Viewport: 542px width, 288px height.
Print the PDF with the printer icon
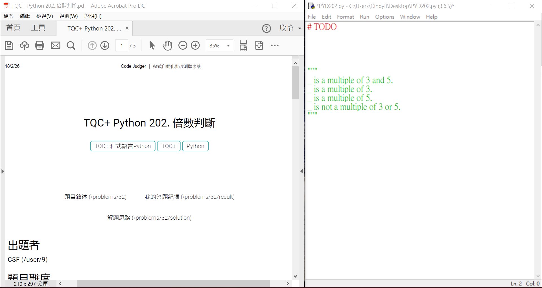pyautogui.click(x=40, y=45)
